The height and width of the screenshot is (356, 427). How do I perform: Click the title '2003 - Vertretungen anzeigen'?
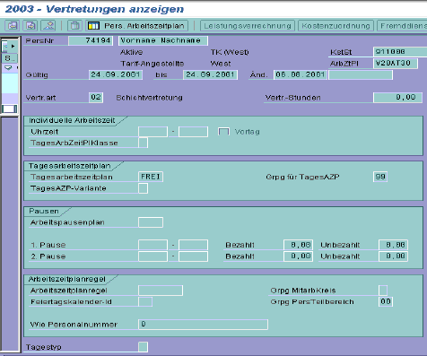94,9
